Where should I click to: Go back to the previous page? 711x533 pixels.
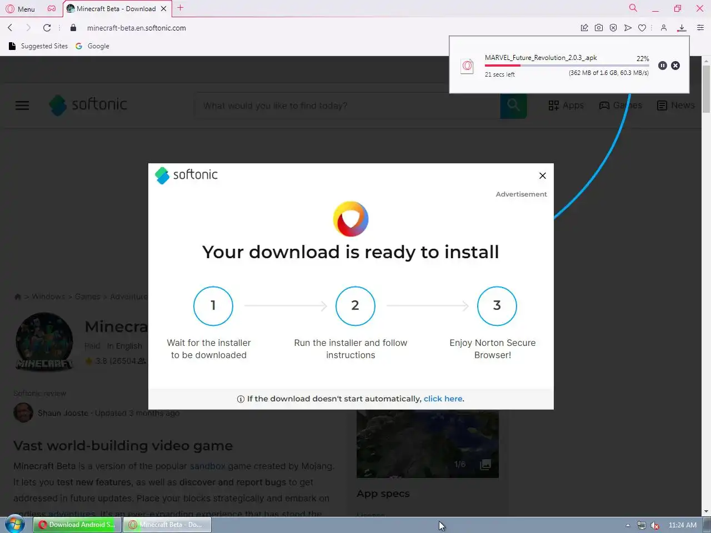(10, 28)
